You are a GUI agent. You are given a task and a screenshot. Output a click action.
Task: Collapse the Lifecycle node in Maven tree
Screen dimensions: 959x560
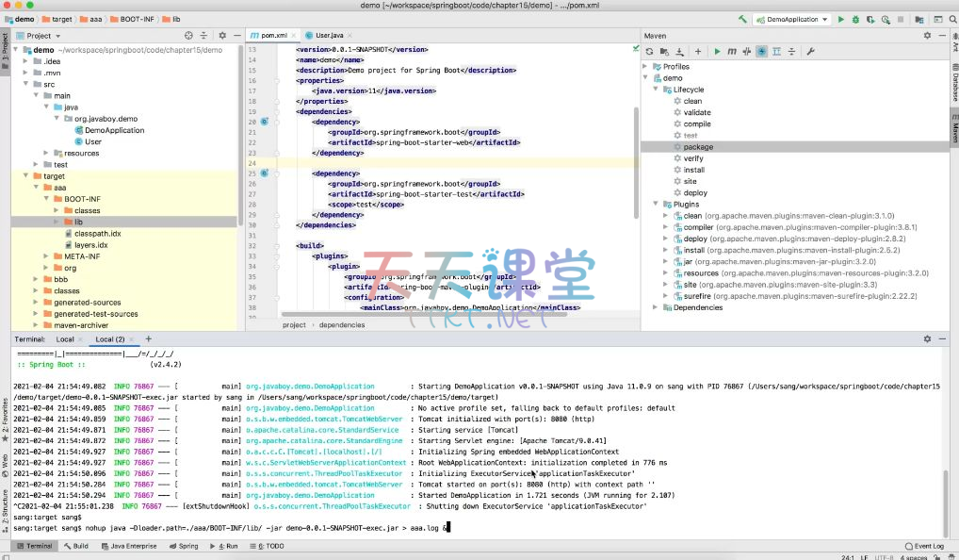[657, 90]
